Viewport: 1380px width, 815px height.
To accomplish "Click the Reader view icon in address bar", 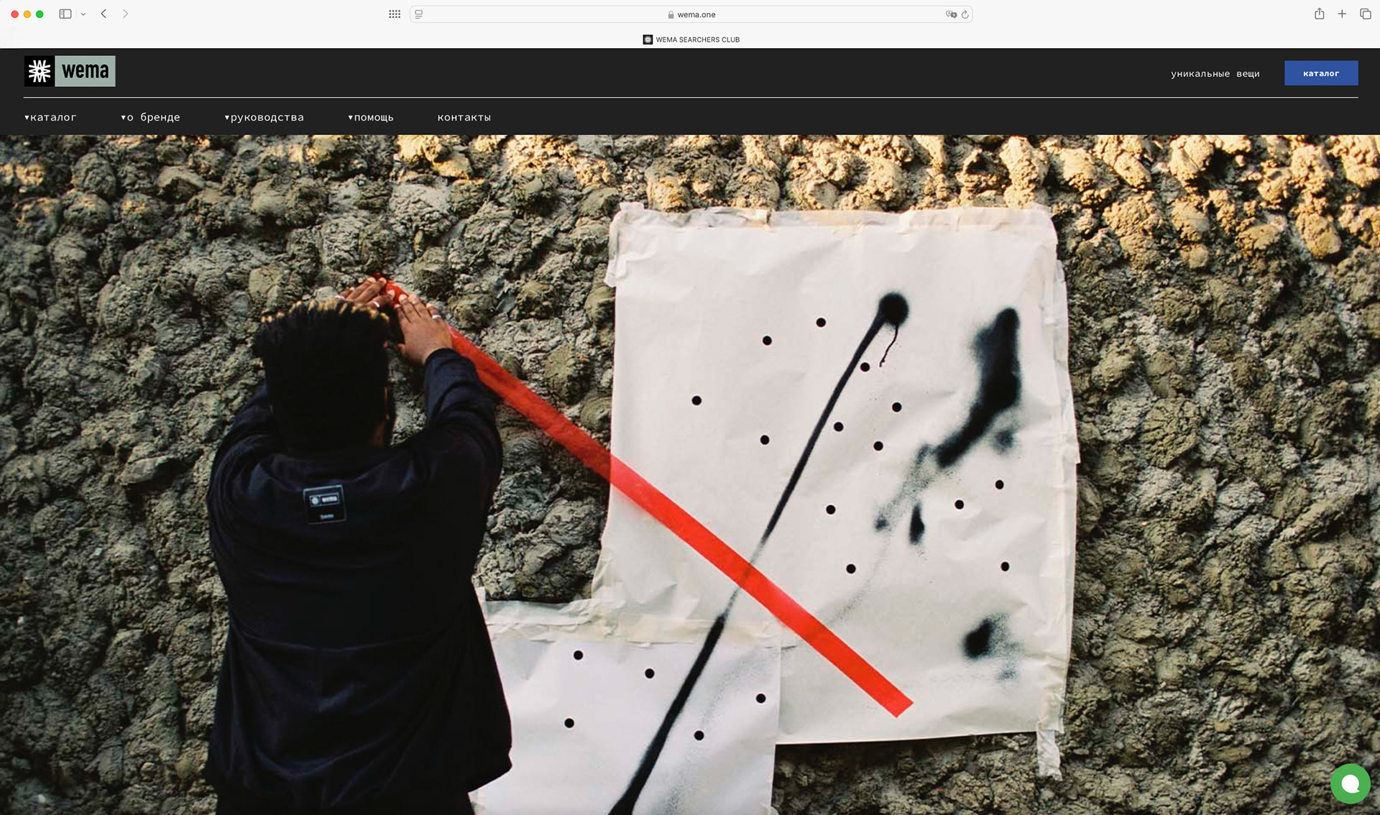I will coord(419,14).
